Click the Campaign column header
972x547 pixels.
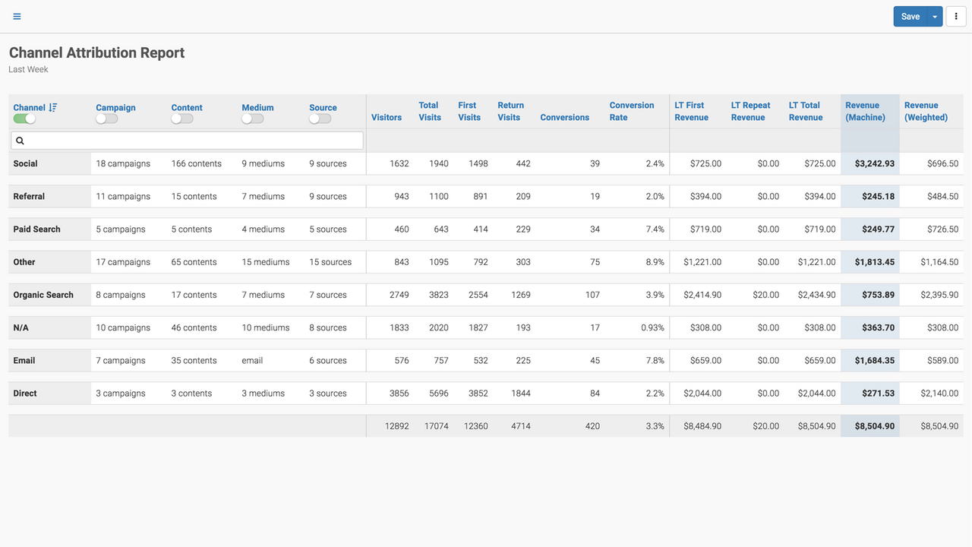(x=115, y=108)
